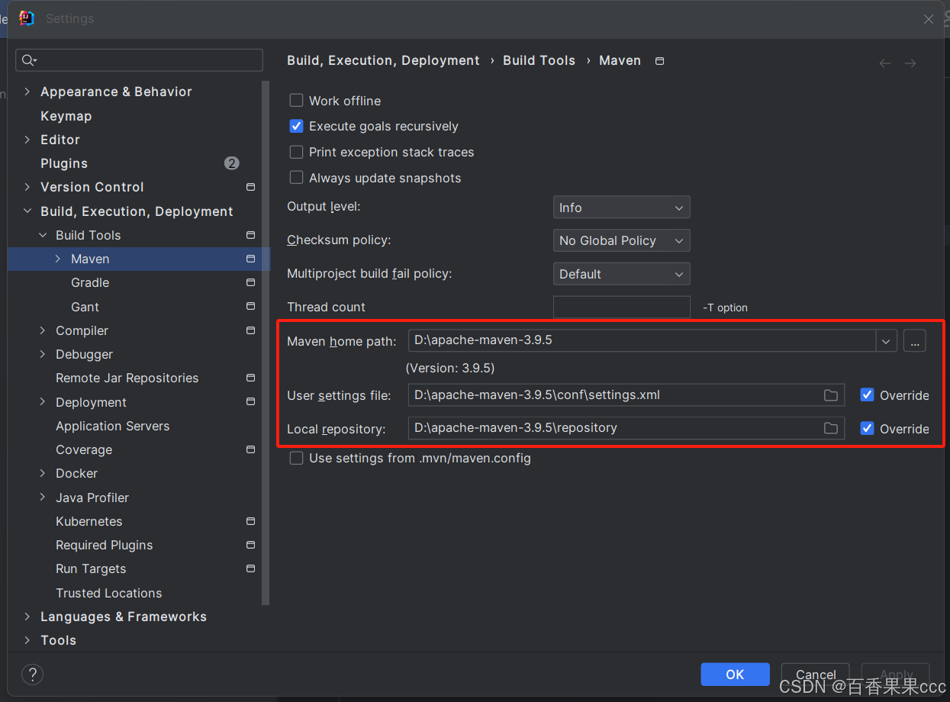The image size is (950, 702).
Task: Select Gradle in the sidebar
Action: [x=89, y=282]
